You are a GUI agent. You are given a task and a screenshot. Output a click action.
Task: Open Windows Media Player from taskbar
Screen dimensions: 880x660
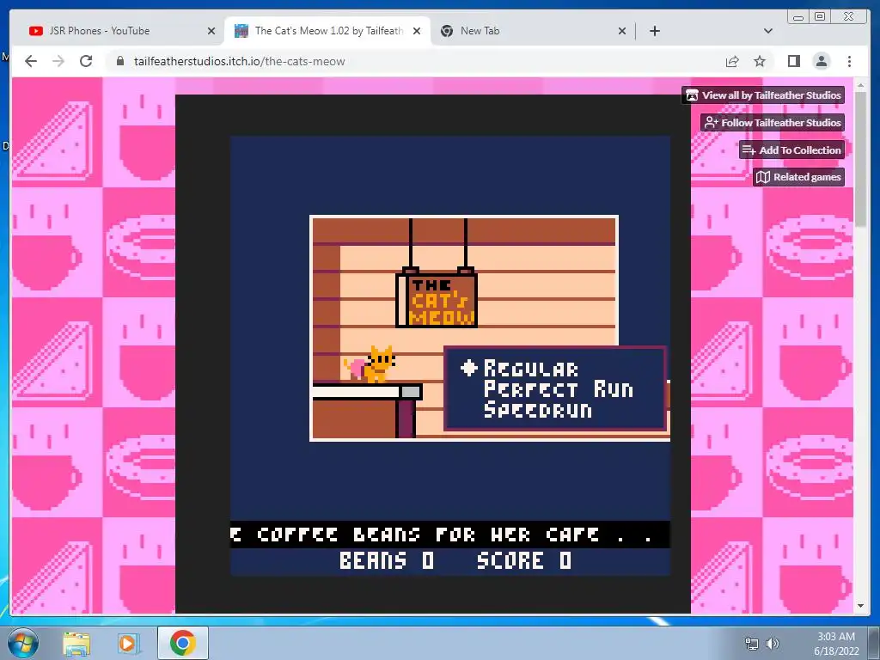128,643
